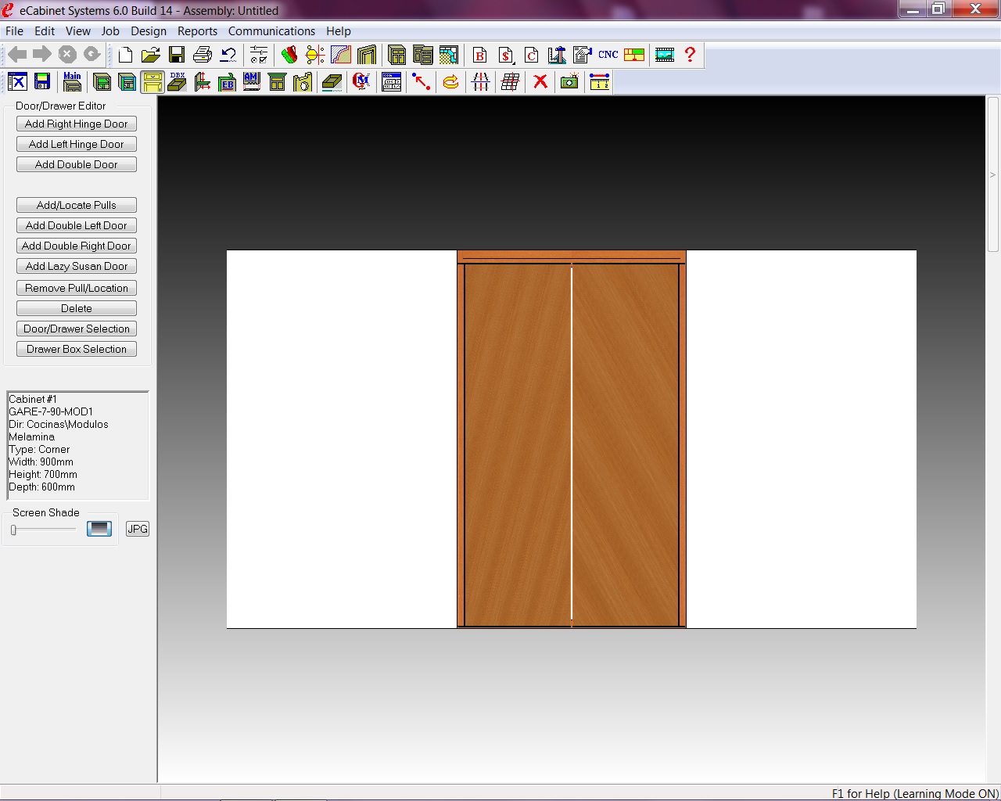
Task: Click the EB edge banding icon
Action: pyautogui.click(x=227, y=81)
